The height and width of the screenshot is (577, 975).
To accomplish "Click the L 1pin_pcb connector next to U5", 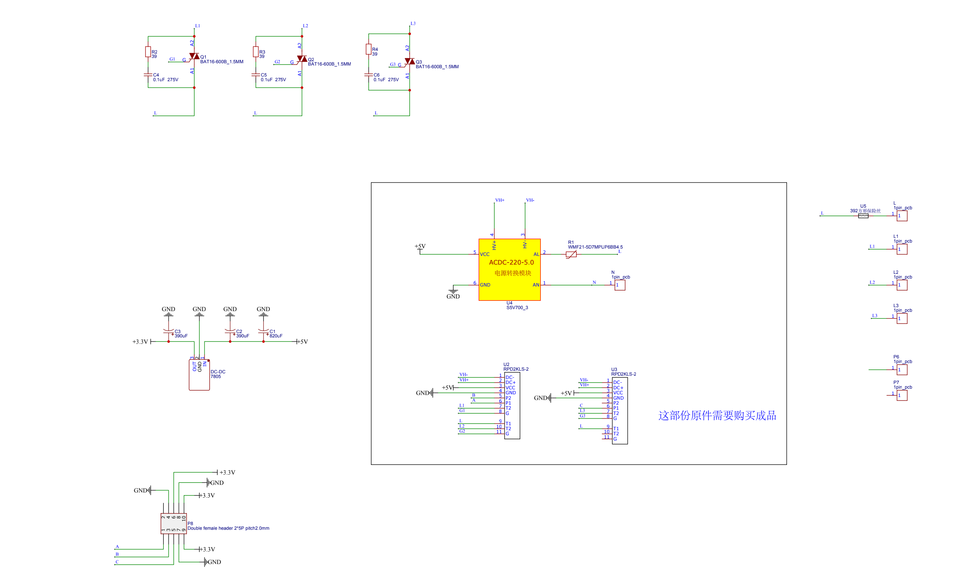I will pos(902,216).
